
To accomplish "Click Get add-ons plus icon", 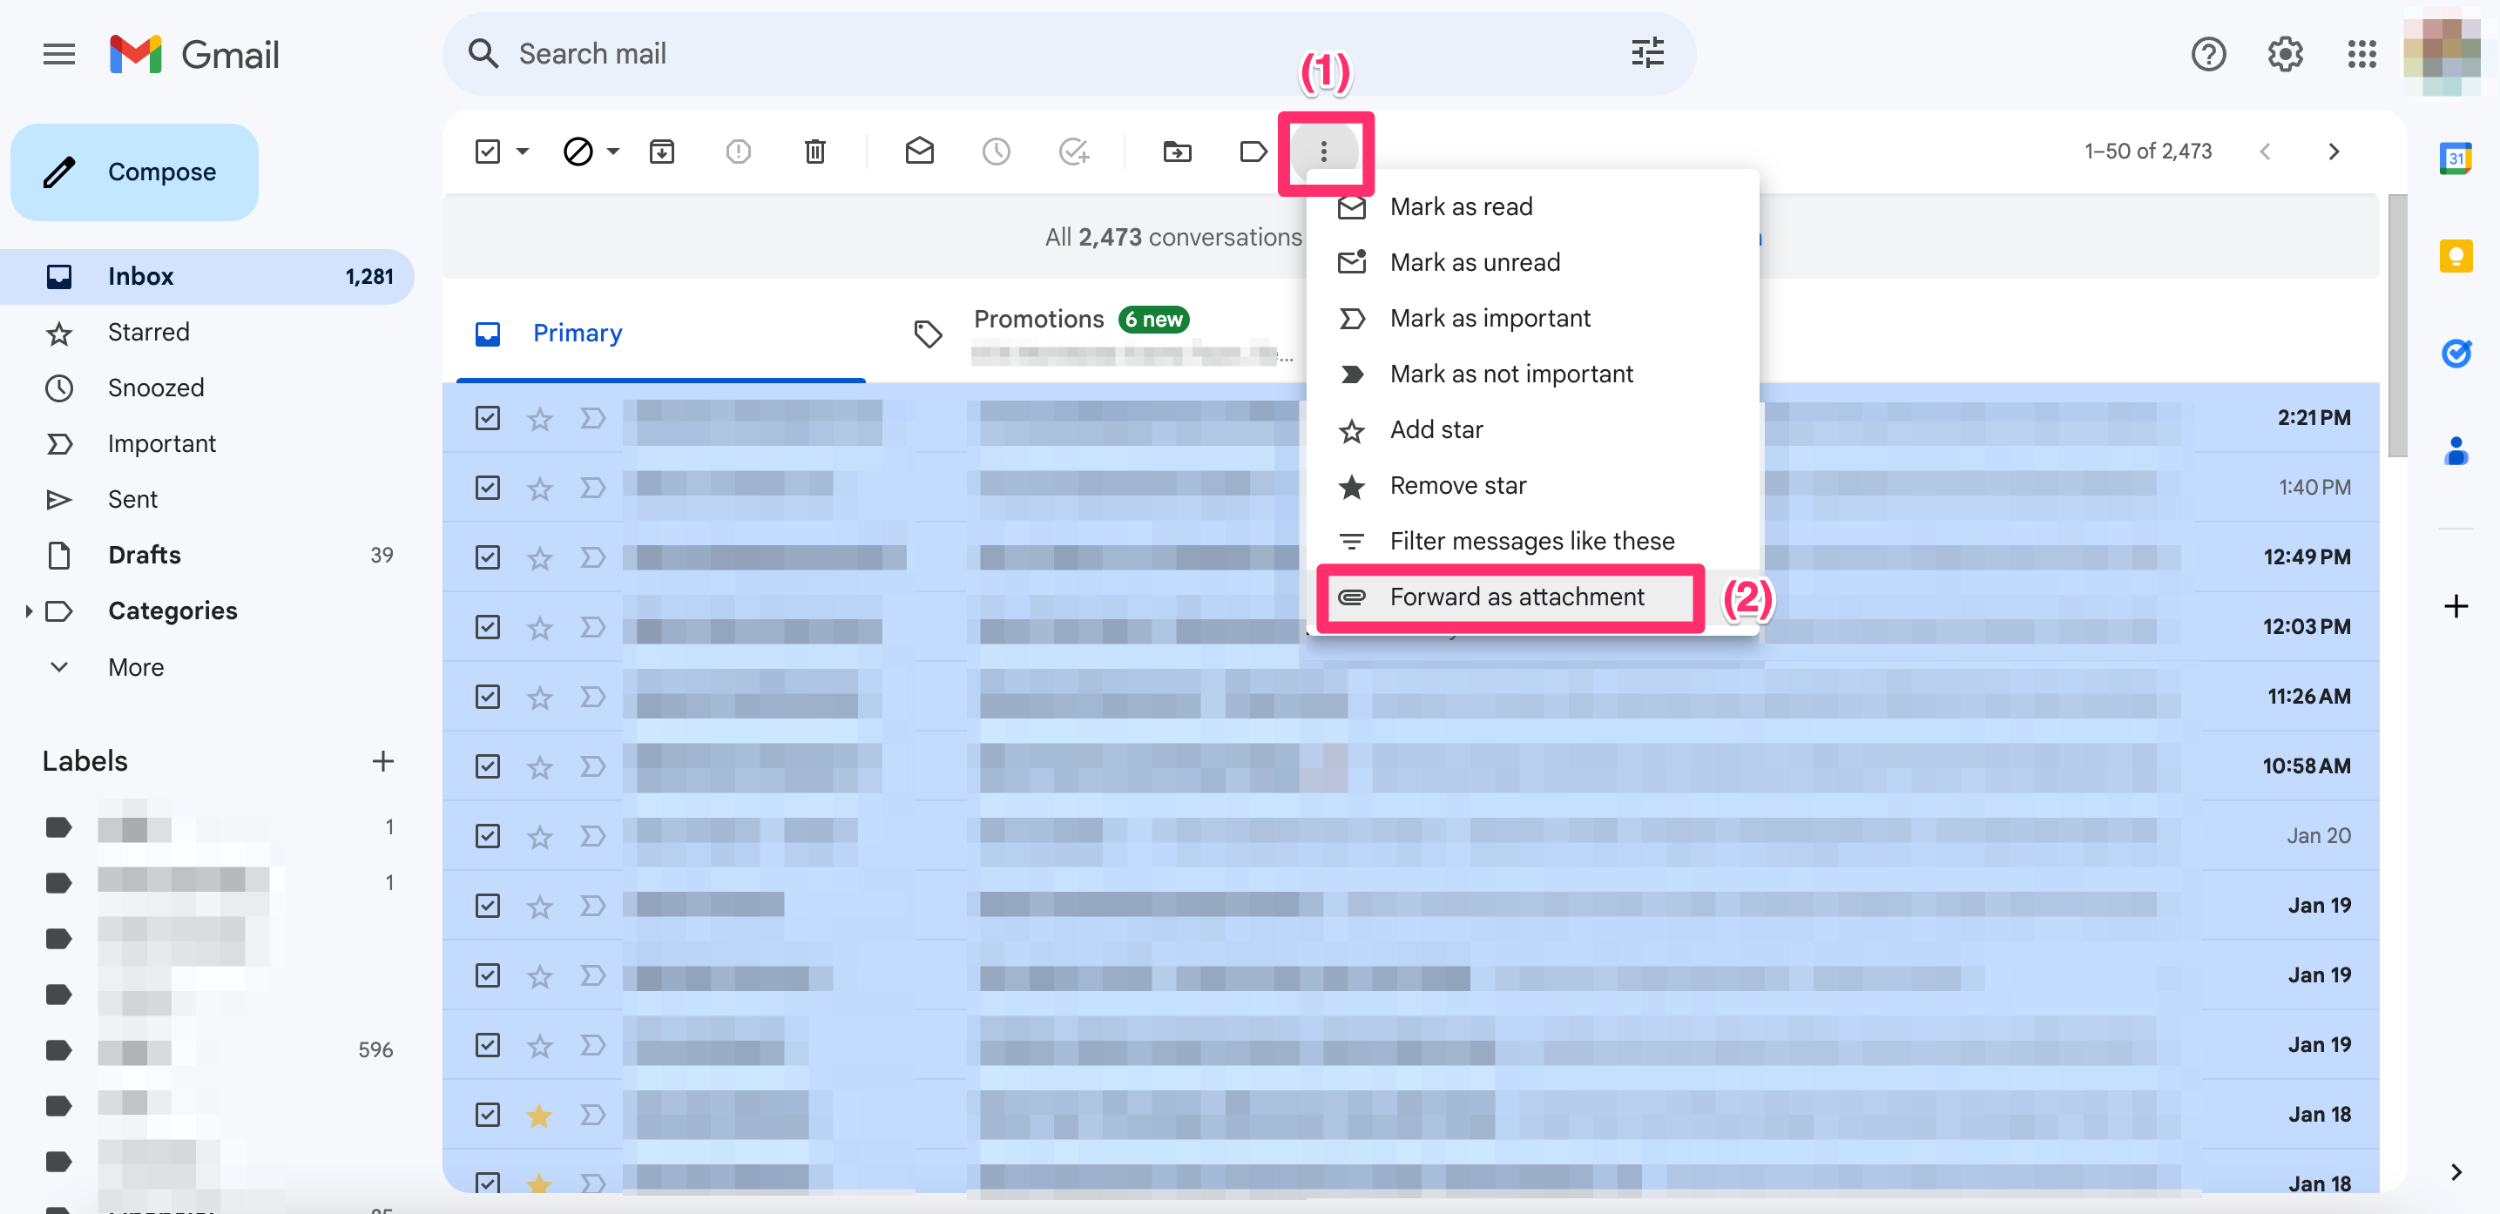I will (2456, 606).
